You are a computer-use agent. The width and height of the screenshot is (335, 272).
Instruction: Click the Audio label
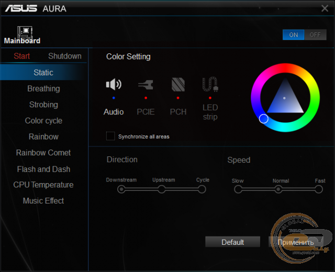coord(114,112)
